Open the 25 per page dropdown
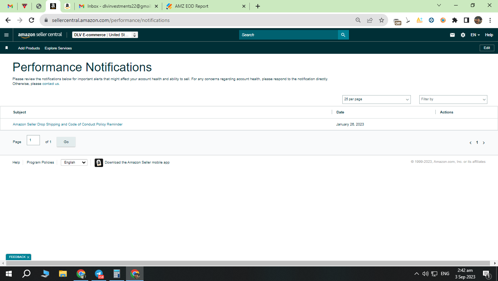 (376, 99)
